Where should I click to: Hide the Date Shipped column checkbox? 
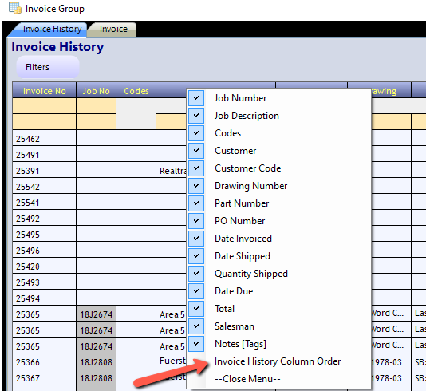(x=196, y=256)
